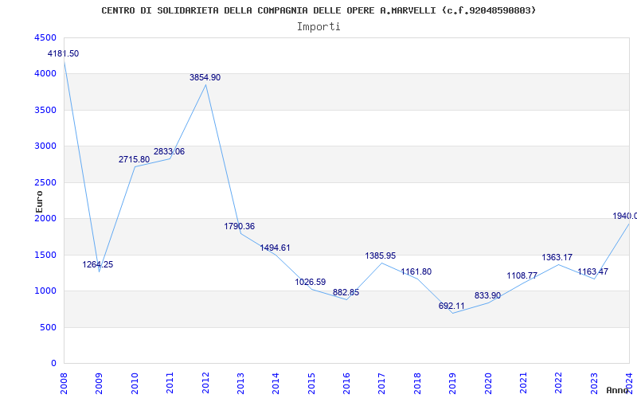Select the 2016 x-axis year label
This screenshot has height=398, width=637.
(x=346, y=383)
